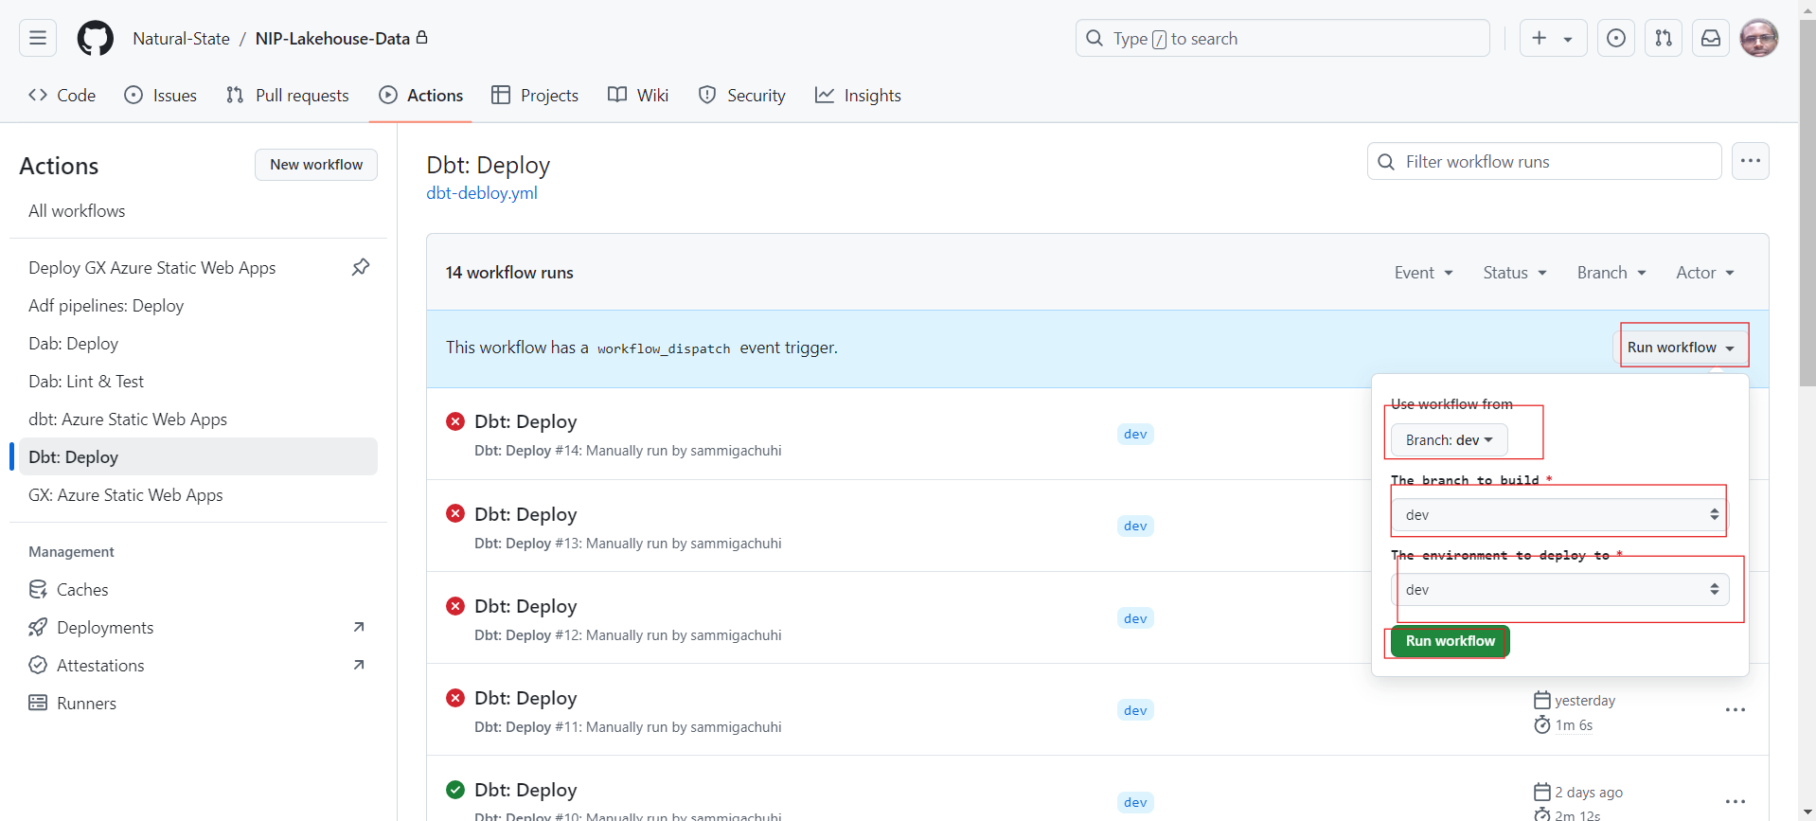1816x821 pixels.
Task: Switch to the Security tab
Action: tap(742, 96)
